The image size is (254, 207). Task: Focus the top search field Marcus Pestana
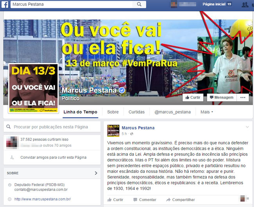coord(72,4)
